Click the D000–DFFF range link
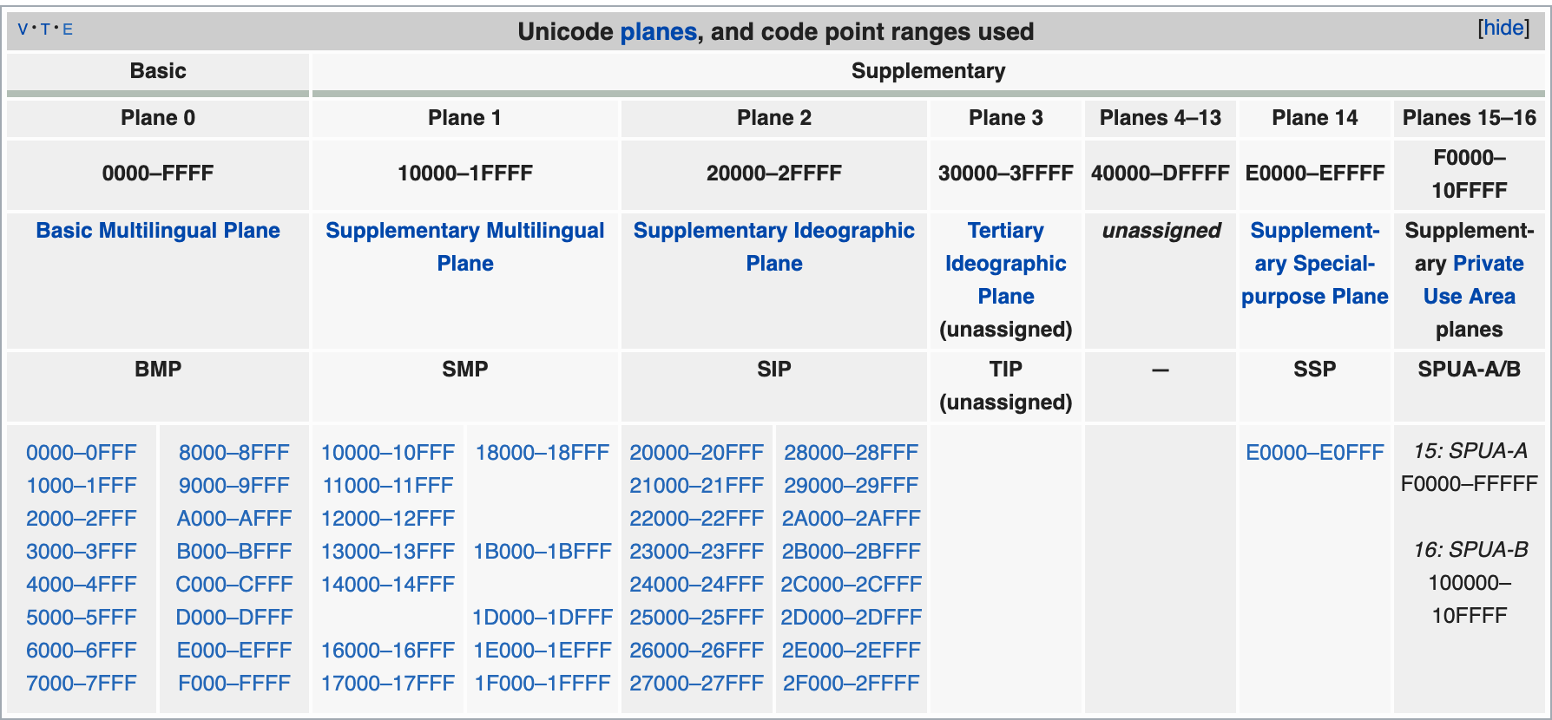Screen dimensions: 1552x720 234,618
